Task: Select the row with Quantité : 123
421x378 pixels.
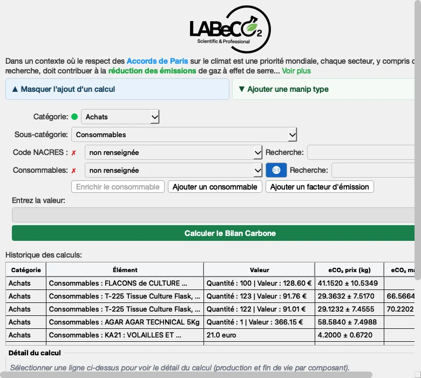Action: click(210, 296)
